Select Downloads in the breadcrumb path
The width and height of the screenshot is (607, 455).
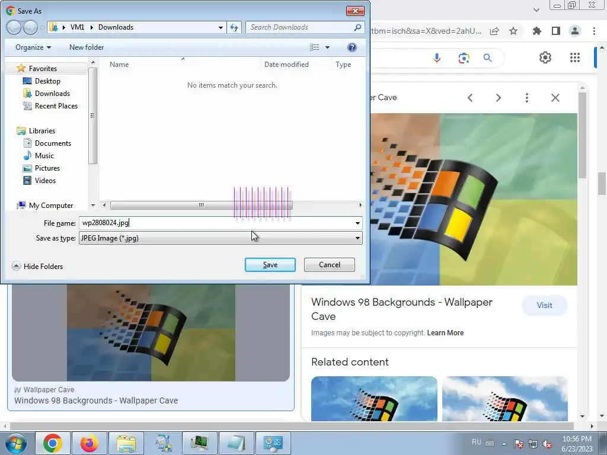tap(116, 27)
